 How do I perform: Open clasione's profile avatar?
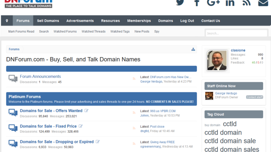pyautogui.click(x=217, y=60)
